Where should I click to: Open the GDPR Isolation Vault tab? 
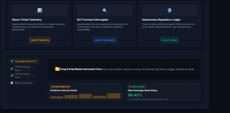tap(23, 76)
